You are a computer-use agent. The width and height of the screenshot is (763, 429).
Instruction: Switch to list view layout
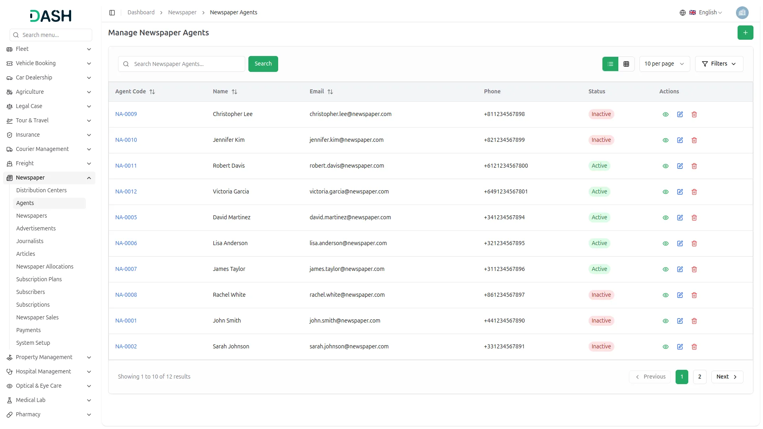tap(610, 64)
